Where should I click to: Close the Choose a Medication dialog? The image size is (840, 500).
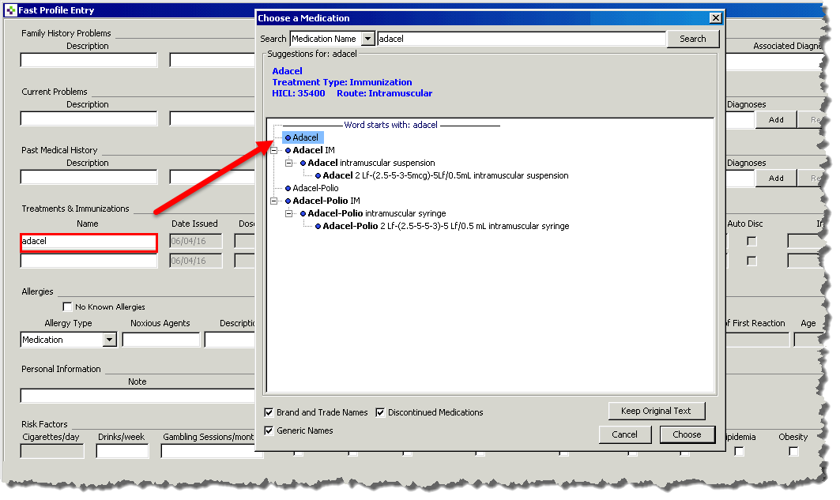(715, 18)
